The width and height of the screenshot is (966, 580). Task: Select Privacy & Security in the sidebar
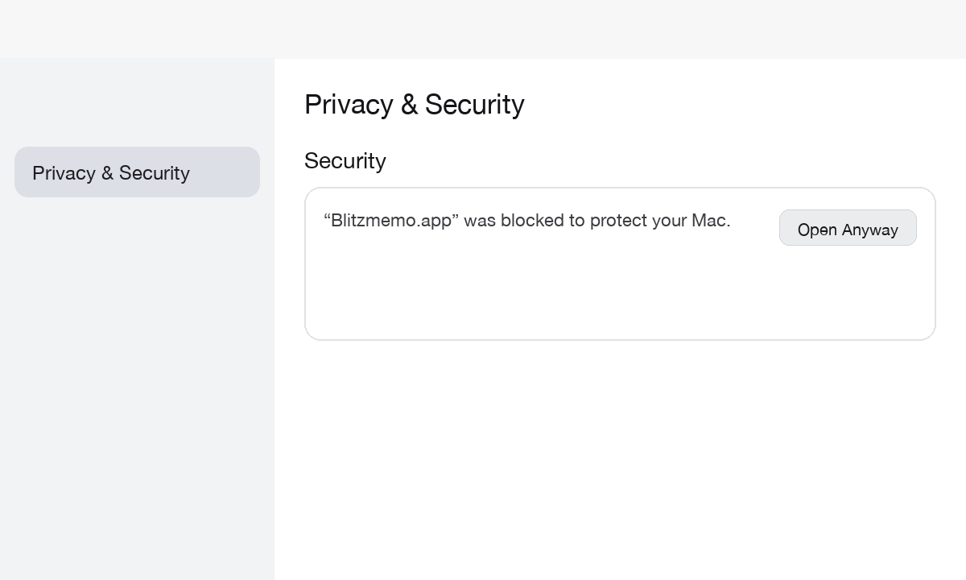tap(137, 172)
